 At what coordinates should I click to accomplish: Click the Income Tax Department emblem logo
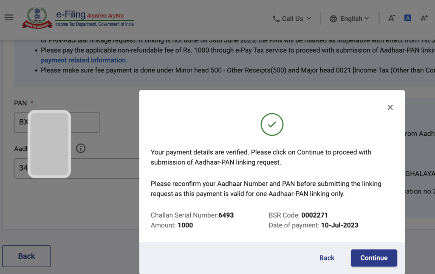[x=37, y=18]
